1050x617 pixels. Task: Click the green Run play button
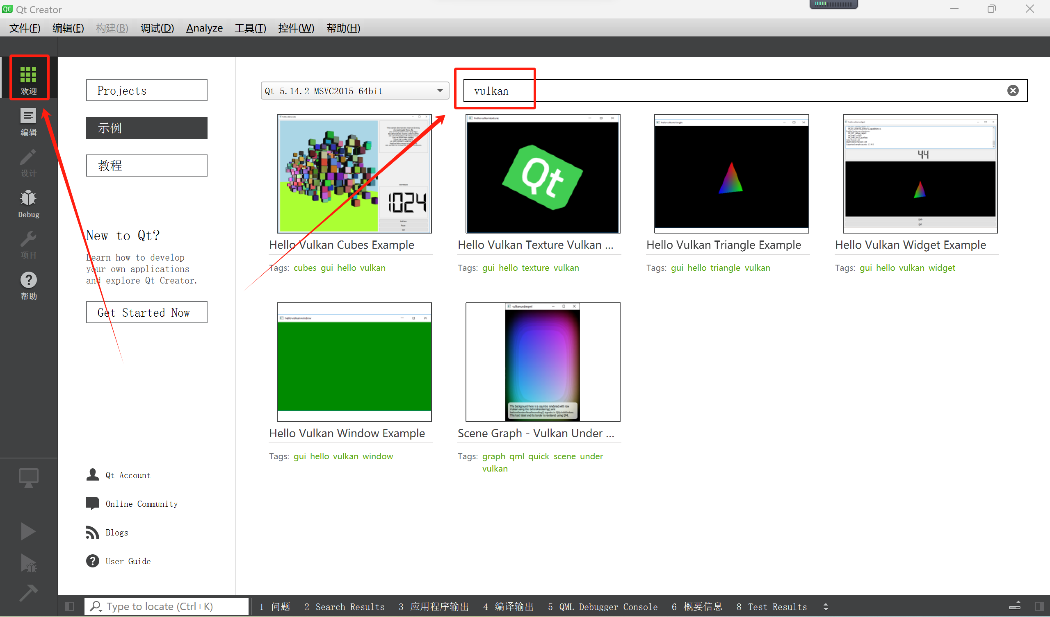pyautogui.click(x=28, y=531)
